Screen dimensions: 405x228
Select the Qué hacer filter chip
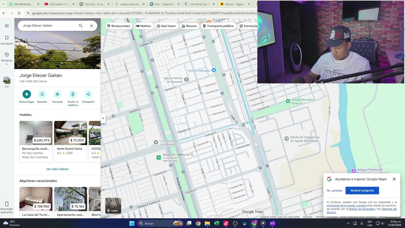(x=166, y=26)
